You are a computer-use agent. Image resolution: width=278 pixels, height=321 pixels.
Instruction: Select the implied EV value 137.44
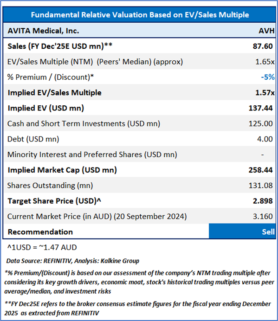(x=260, y=108)
